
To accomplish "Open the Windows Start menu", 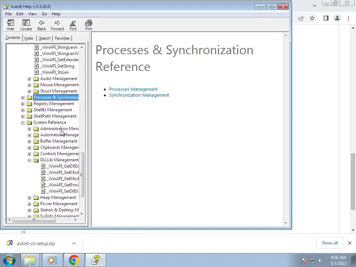I will pyautogui.click(x=9, y=260).
